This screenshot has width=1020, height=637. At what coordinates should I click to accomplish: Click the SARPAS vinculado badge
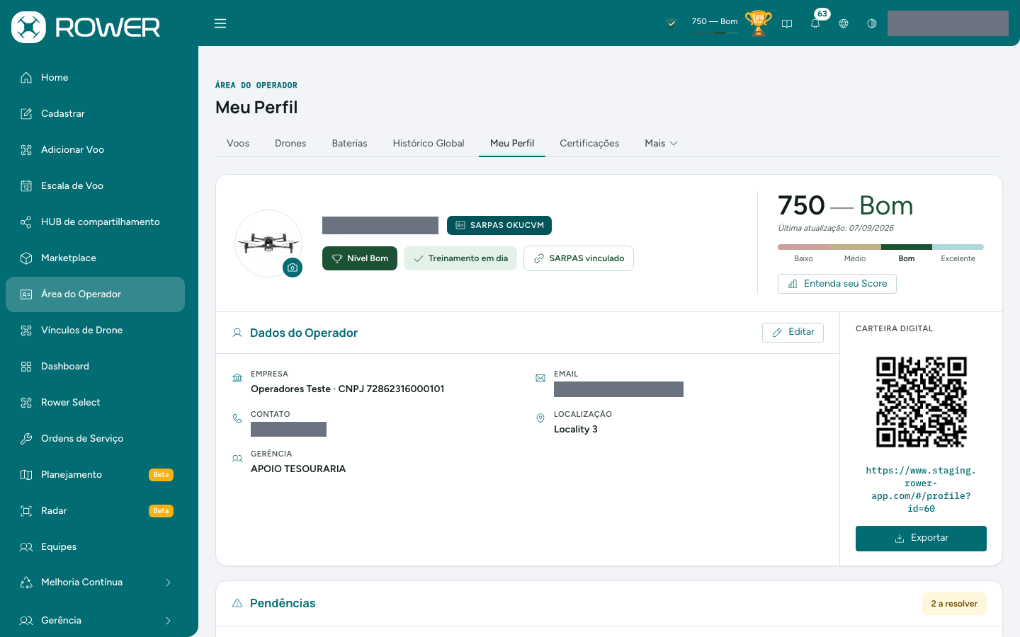coord(579,258)
